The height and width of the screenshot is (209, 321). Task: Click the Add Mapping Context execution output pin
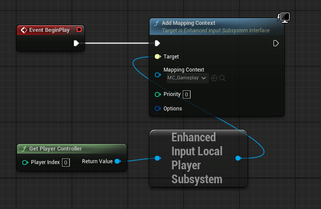[276, 43]
